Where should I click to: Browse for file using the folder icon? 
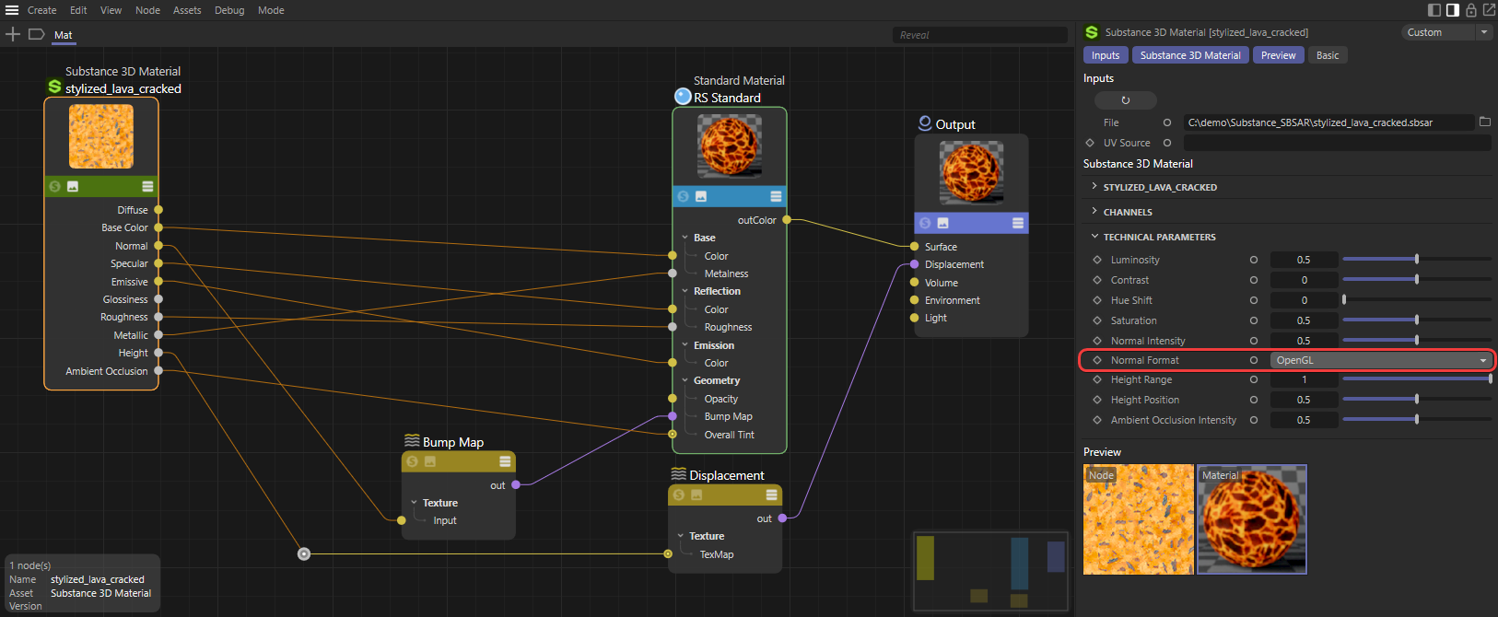pos(1484,122)
